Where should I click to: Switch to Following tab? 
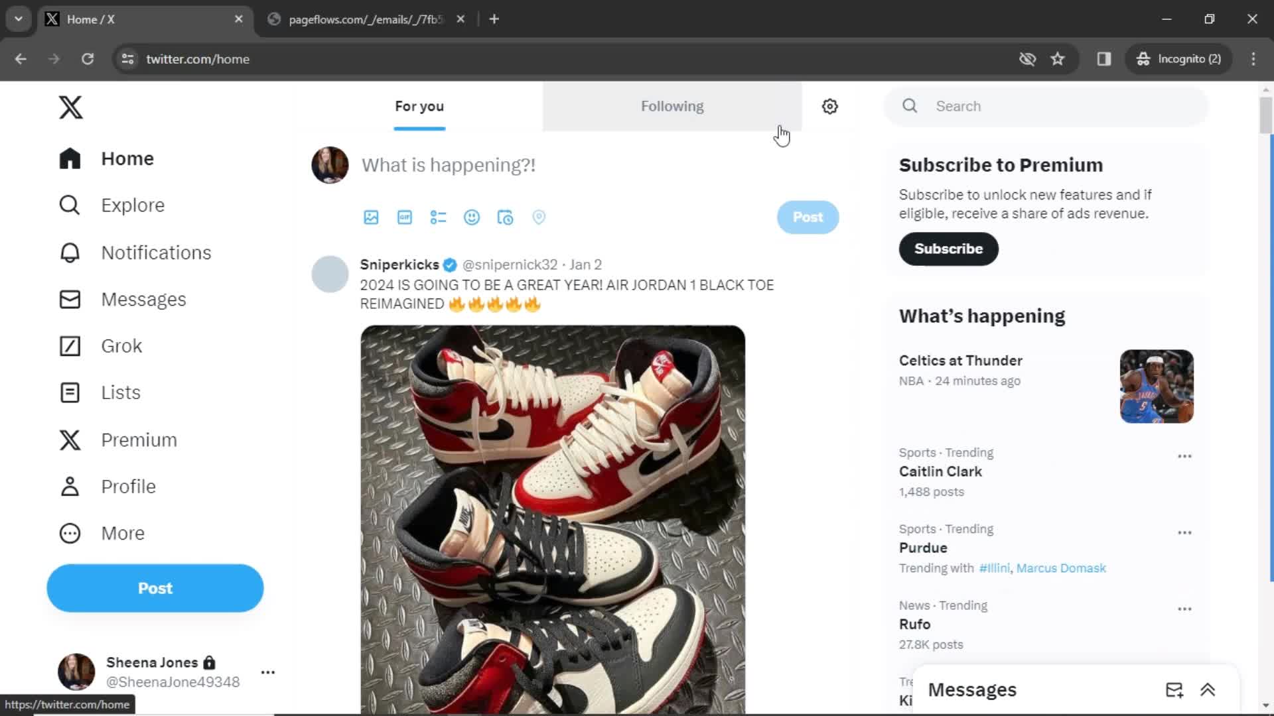tap(672, 106)
